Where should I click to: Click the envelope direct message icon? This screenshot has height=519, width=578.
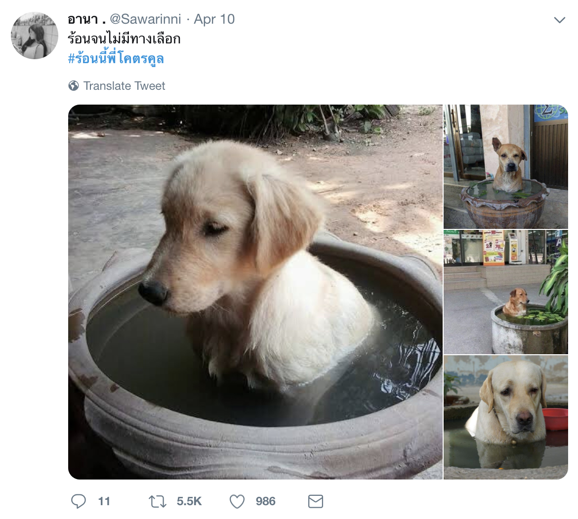(x=316, y=501)
